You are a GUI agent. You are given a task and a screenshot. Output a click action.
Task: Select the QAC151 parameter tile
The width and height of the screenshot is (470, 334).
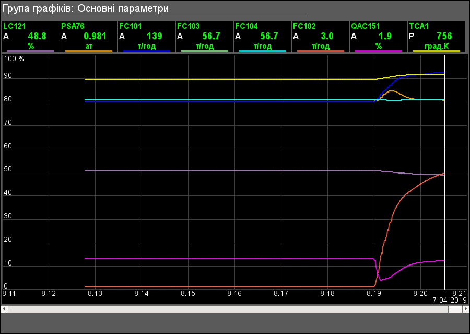(379, 37)
